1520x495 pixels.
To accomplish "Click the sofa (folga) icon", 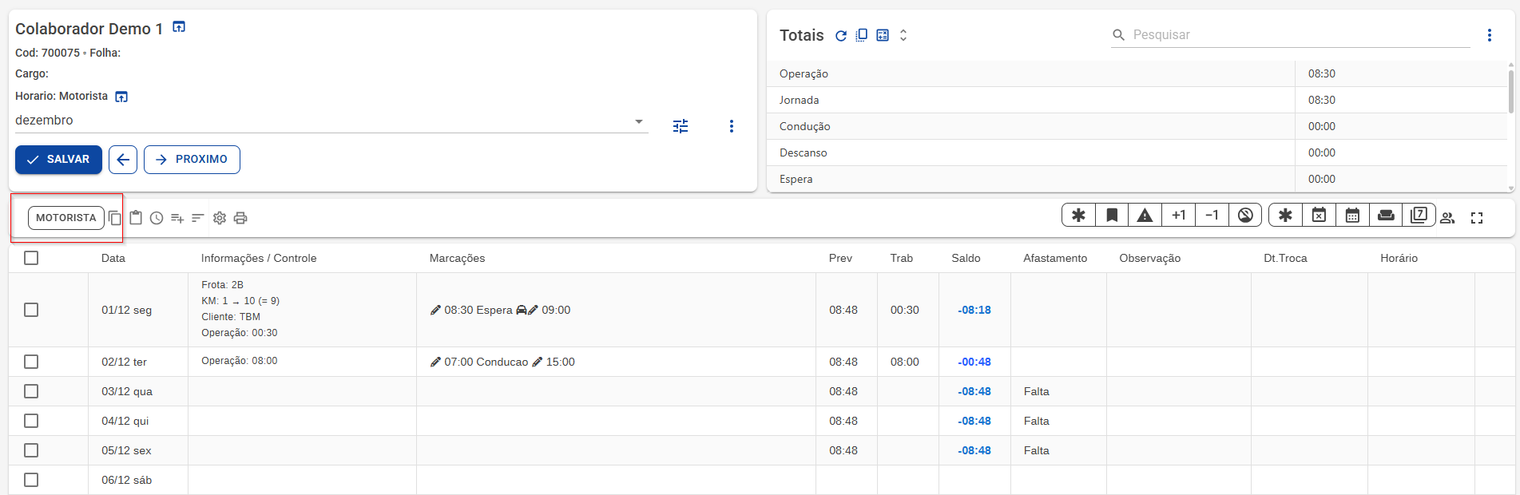I will pyautogui.click(x=1386, y=215).
